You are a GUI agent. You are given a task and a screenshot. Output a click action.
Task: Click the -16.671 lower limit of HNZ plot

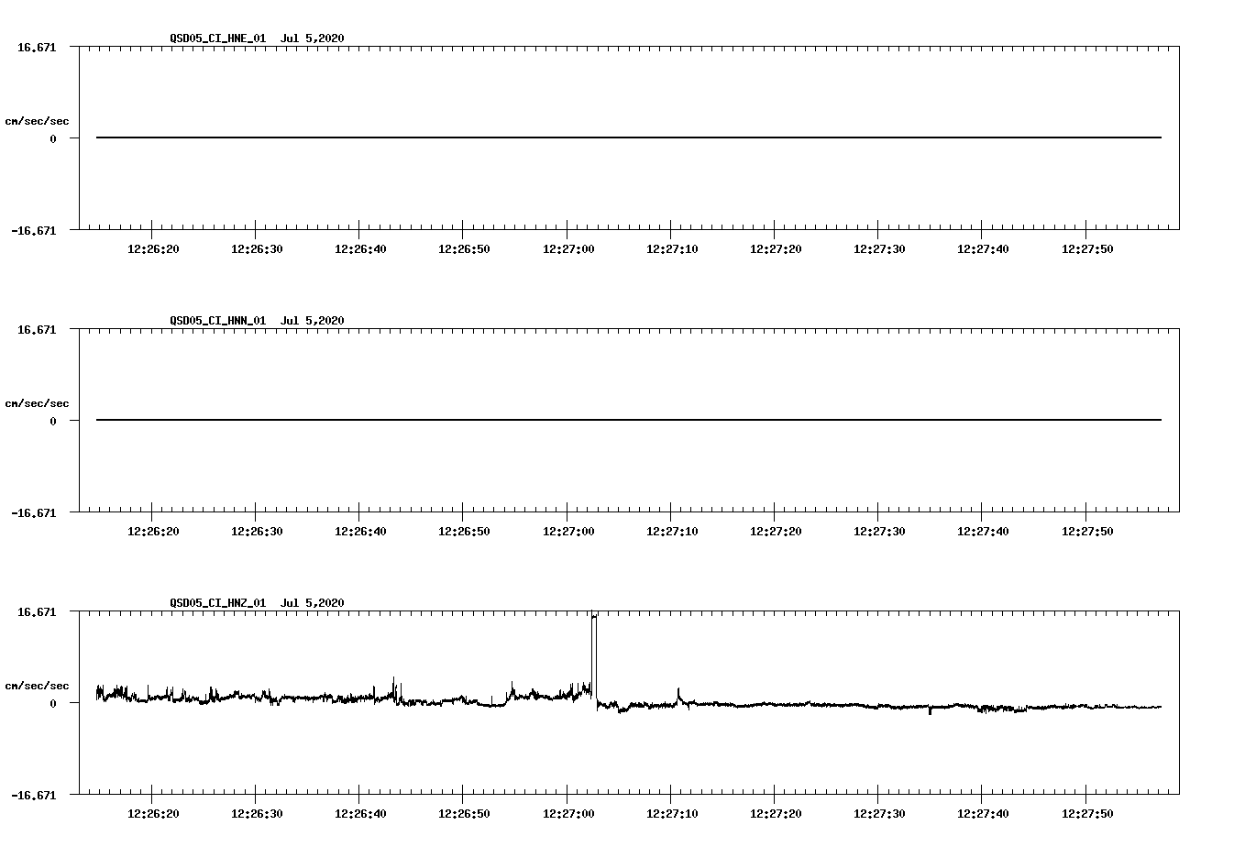click(x=34, y=796)
